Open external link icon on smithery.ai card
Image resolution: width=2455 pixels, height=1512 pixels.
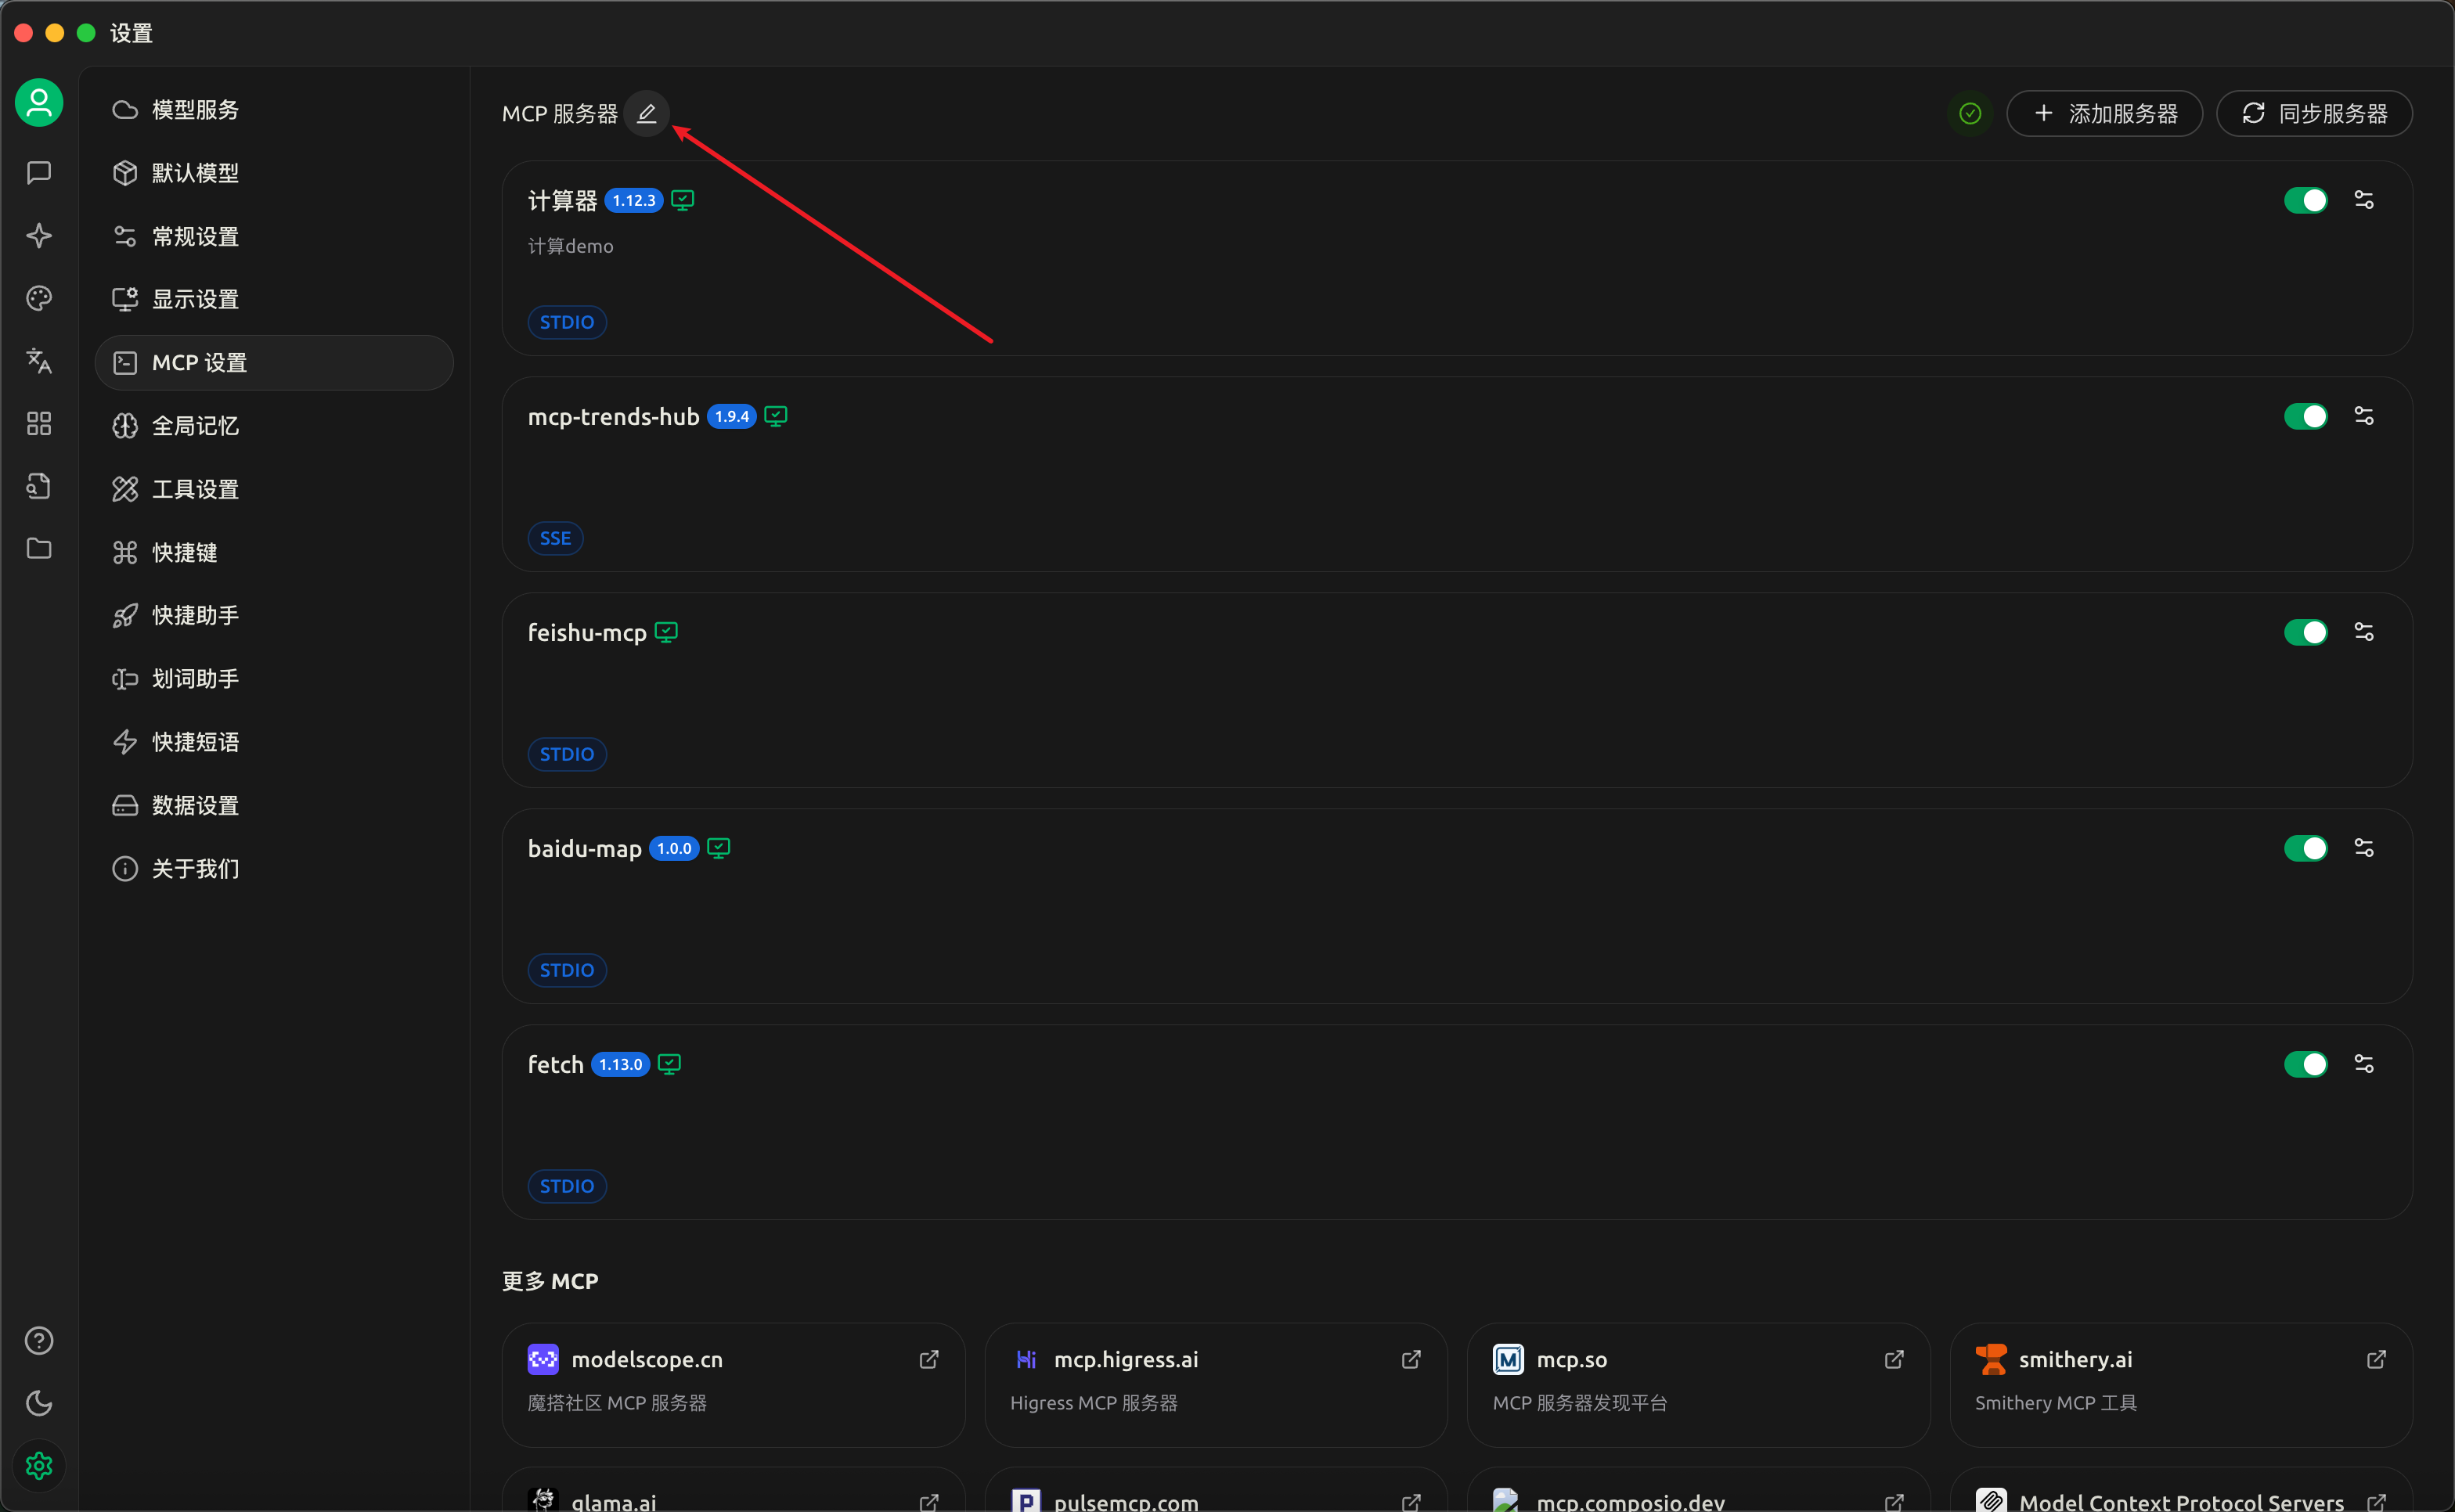[2377, 1359]
